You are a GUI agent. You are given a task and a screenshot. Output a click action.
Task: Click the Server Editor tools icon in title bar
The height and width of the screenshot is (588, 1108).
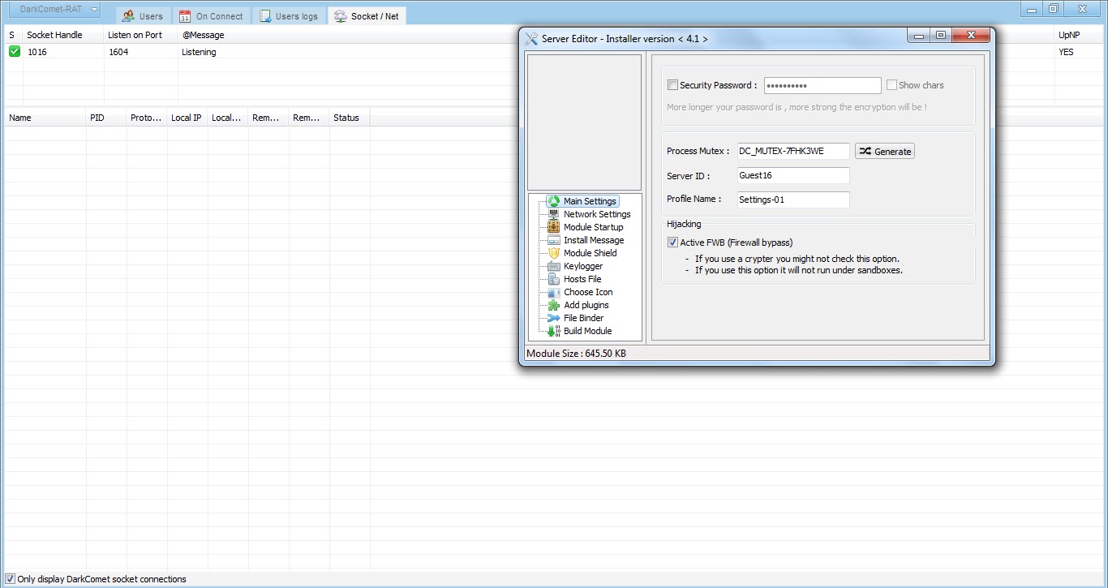(x=532, y=38)
